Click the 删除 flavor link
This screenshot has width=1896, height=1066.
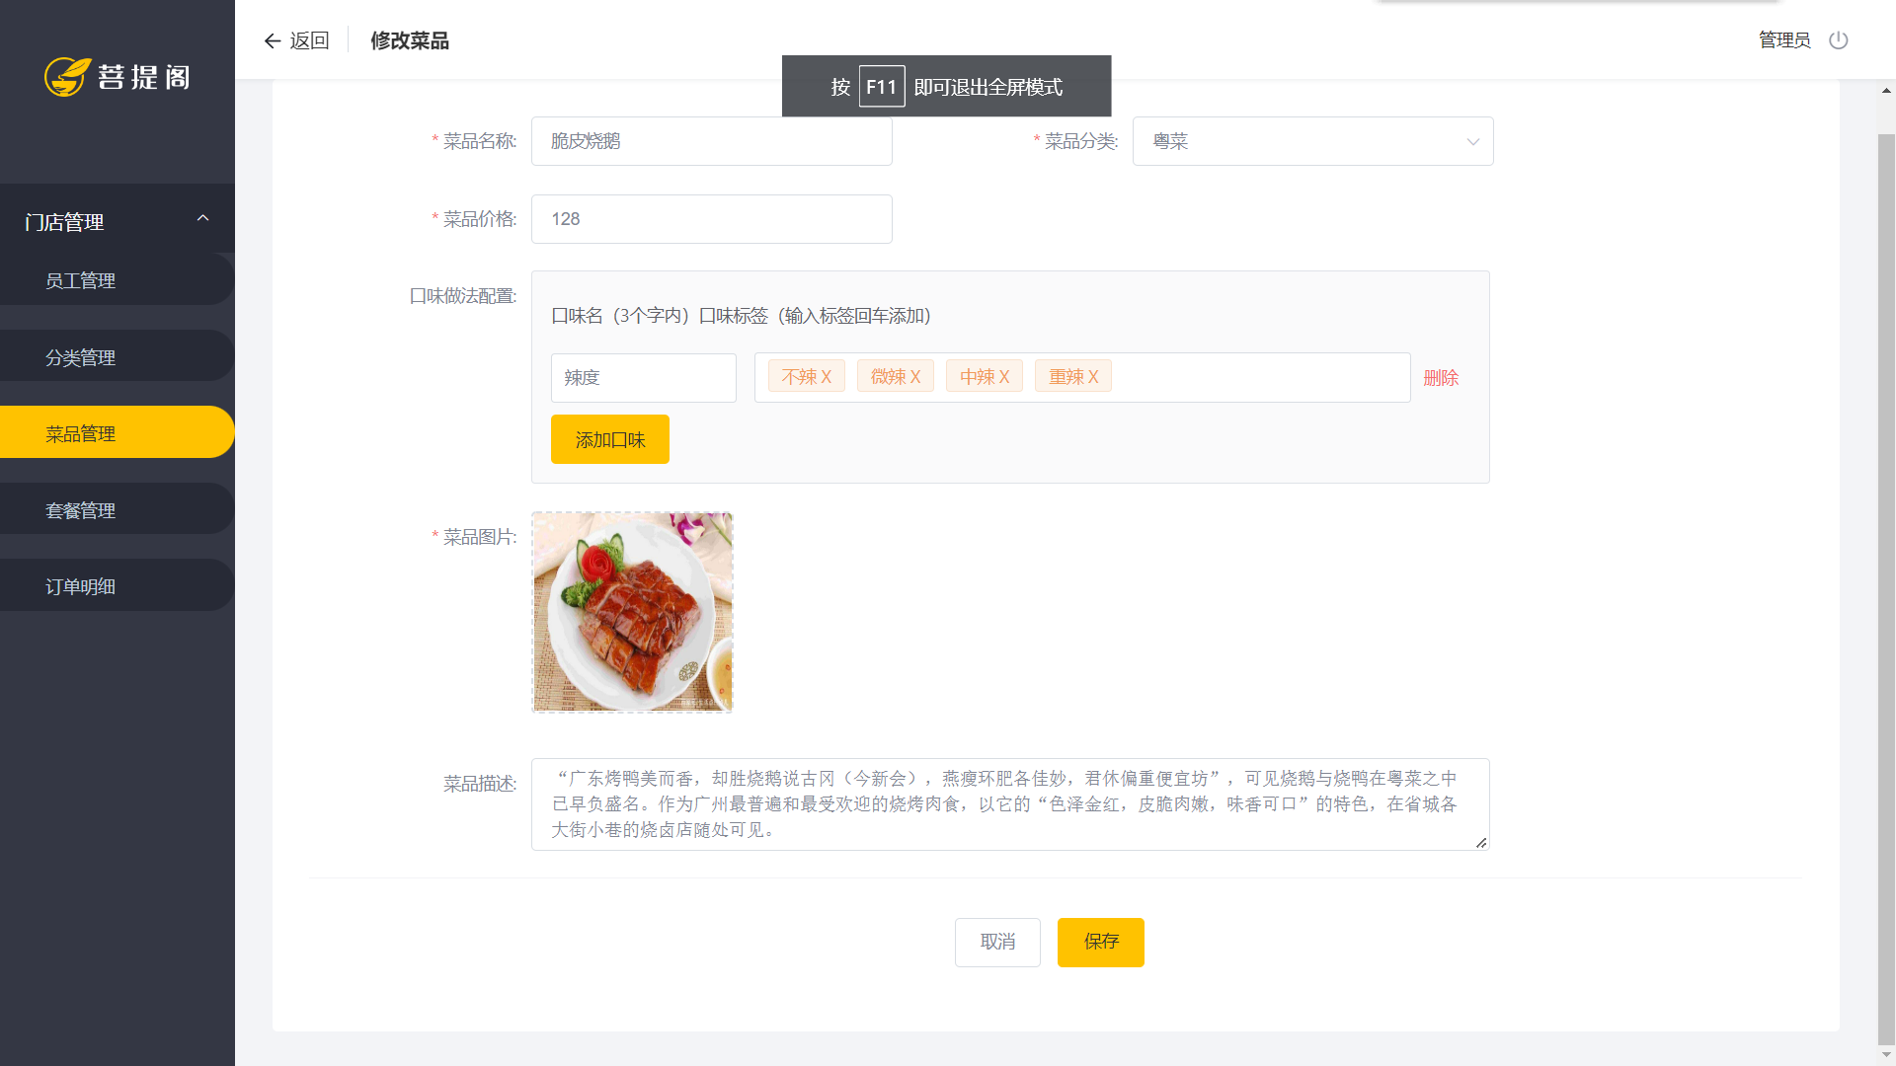click(x=1441, y=378)
